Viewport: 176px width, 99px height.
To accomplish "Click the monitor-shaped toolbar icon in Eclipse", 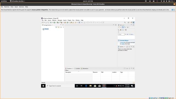I will pyautogui.click(x=79, y=23).
